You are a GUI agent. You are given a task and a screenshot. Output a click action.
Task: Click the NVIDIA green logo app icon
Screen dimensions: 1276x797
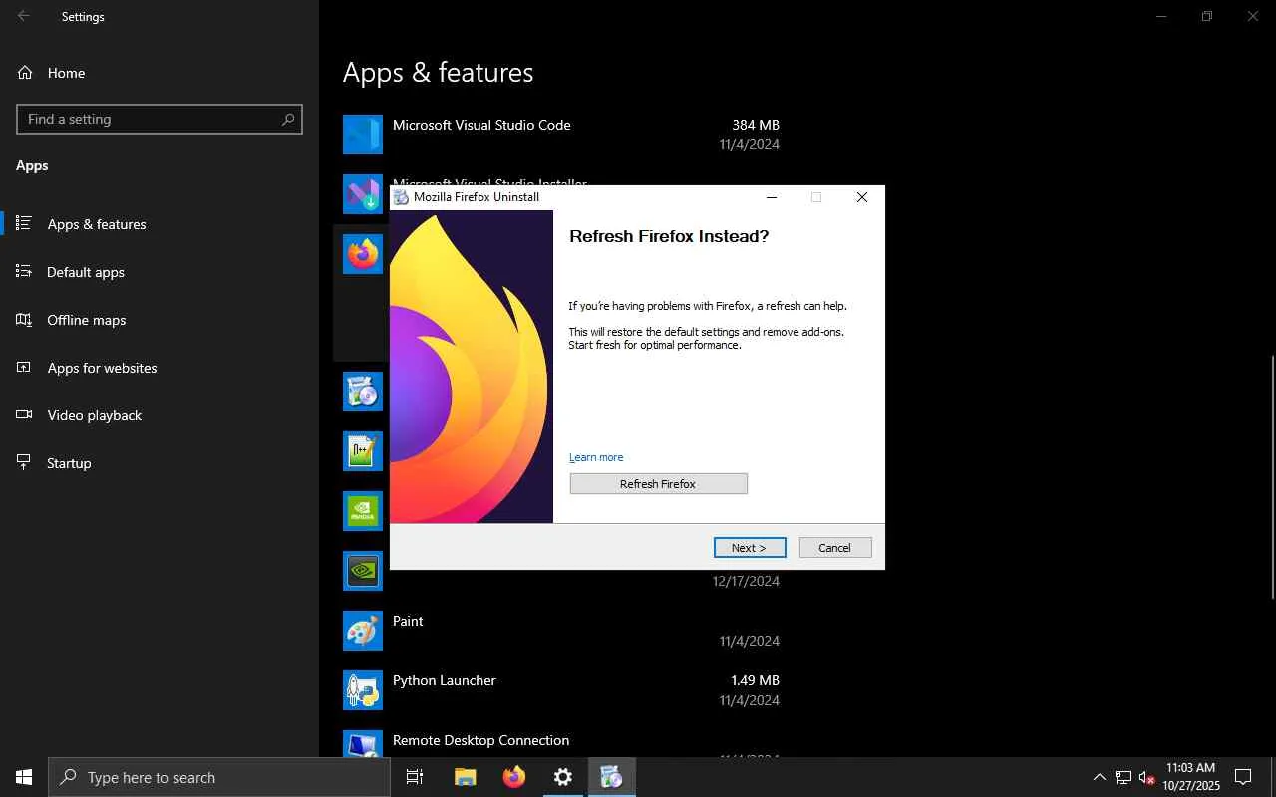pyautogui.click(x=363, y=511)
